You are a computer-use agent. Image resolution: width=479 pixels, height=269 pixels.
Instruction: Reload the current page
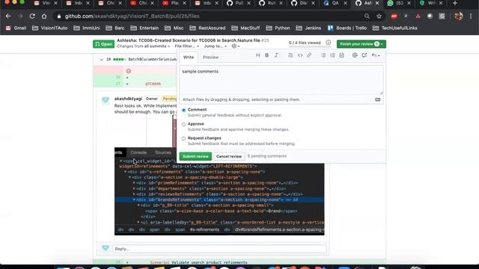point(32,16)
